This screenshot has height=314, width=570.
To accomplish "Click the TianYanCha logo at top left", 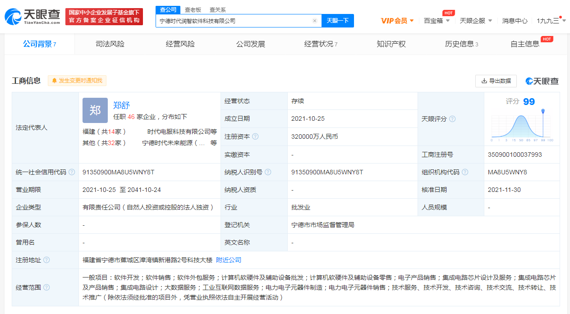I will (32, 17).
